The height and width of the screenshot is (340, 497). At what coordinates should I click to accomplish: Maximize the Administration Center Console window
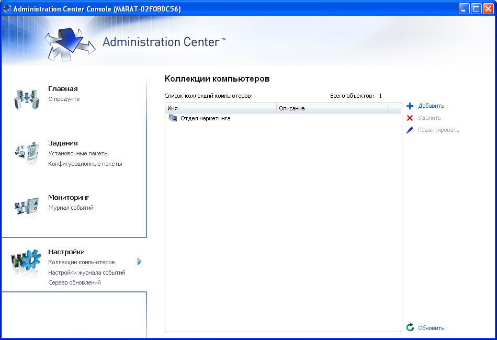click(476, 8)
